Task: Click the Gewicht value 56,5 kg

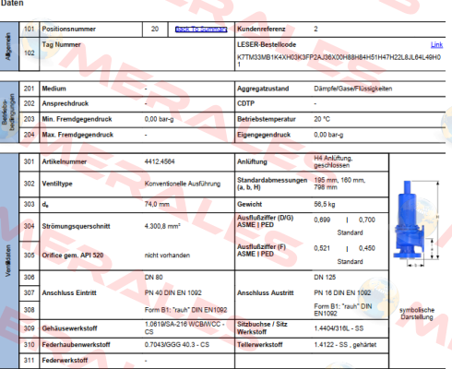Action: point(325,204)
